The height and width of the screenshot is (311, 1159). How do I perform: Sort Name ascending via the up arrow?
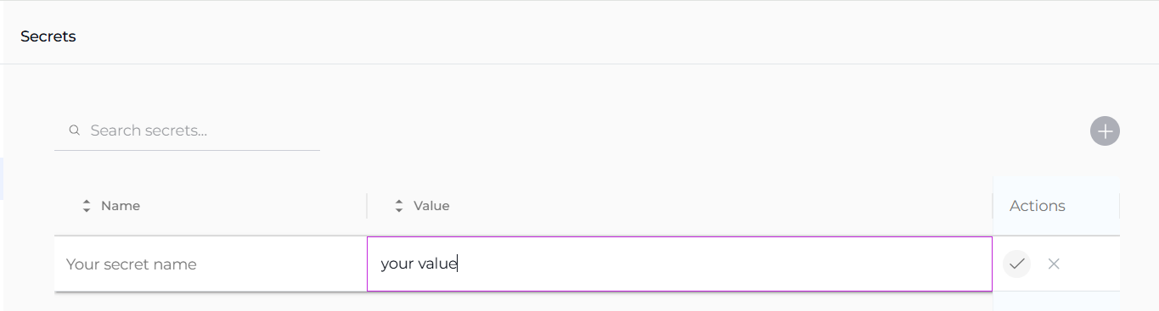point(86,203)
